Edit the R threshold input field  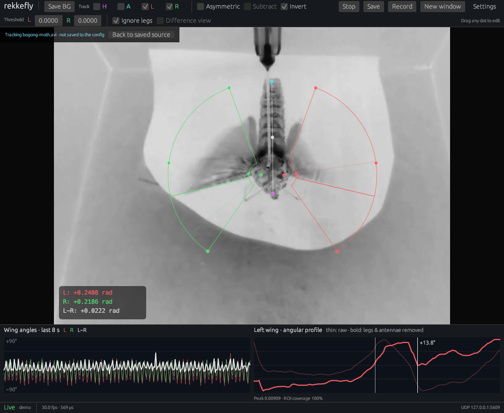tap(87, 21)
